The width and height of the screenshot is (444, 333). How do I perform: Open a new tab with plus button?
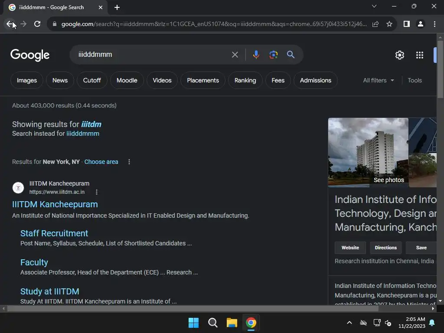tap(117, 7)
